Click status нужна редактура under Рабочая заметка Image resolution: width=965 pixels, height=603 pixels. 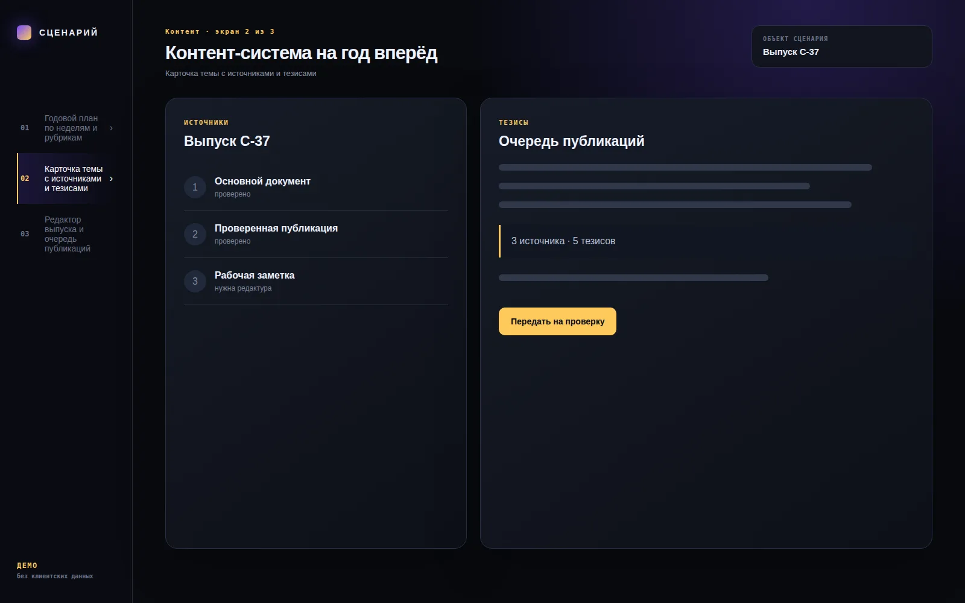[243, 288]
